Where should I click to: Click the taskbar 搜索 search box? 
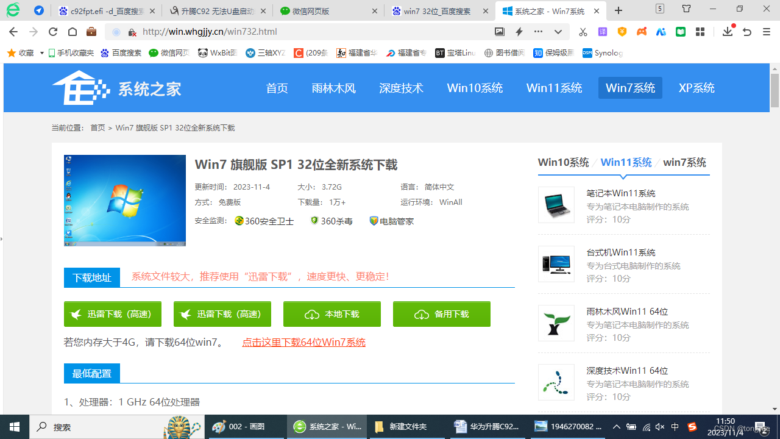point(116,427)
